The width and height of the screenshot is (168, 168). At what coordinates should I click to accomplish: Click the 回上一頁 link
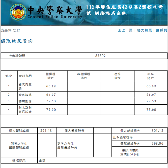125,30
